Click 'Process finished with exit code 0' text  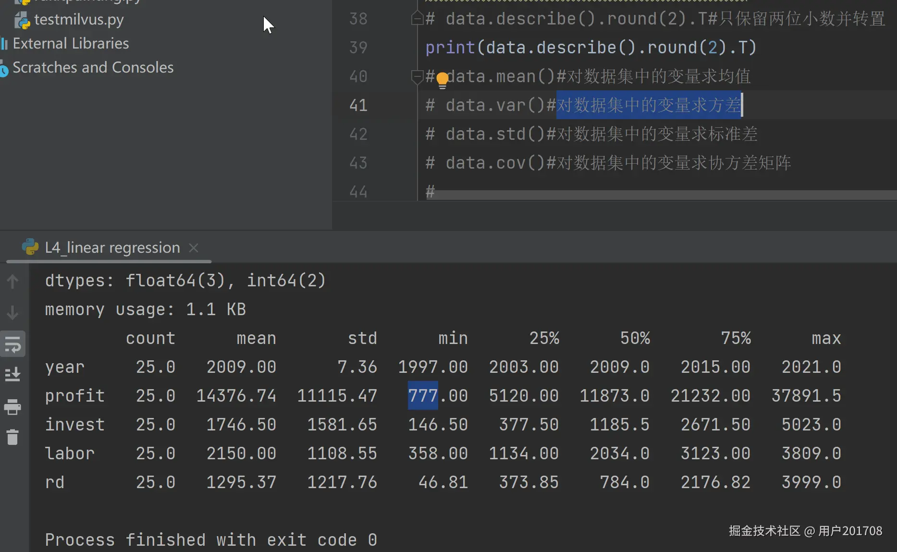click(x=211, y=540)
